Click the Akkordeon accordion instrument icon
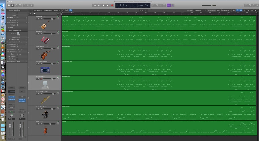Screen dimensions: 259x141 click(x=45, y=40)
